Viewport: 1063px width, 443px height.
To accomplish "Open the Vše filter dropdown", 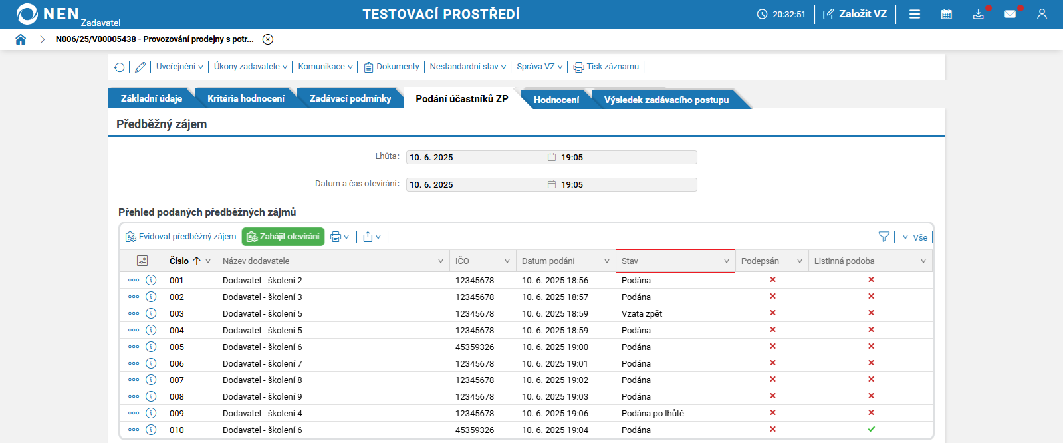I will coord(915,237).
